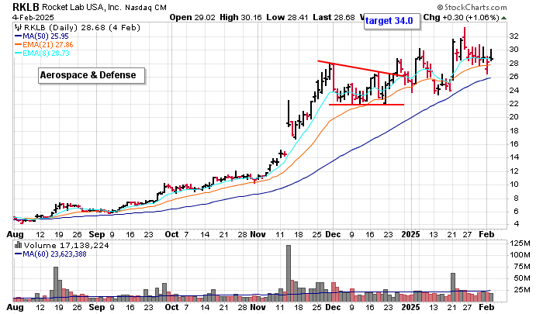This screenshot has width=543, height=314.
Task: Click the 22 price axis label
Action: coord(514,104)
